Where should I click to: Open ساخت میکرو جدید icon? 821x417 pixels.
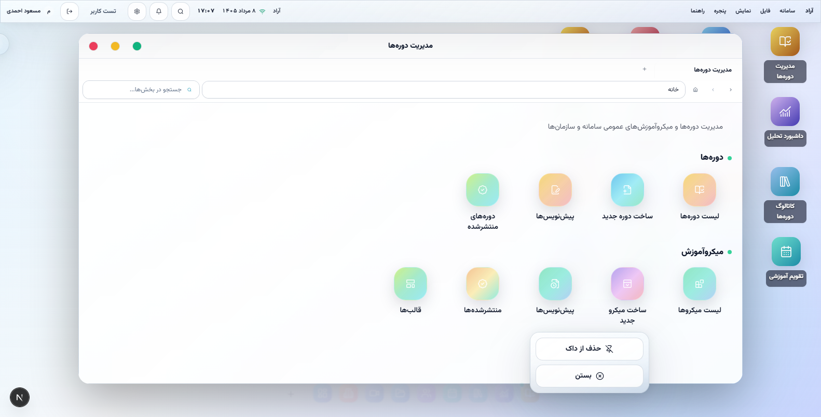click(627, 284)
